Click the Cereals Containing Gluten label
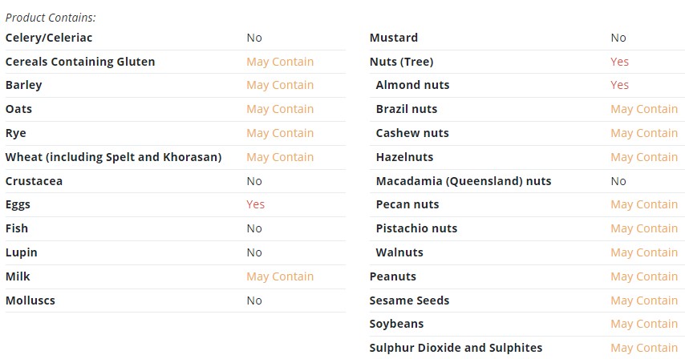685x359 pixels. (80, 62)
